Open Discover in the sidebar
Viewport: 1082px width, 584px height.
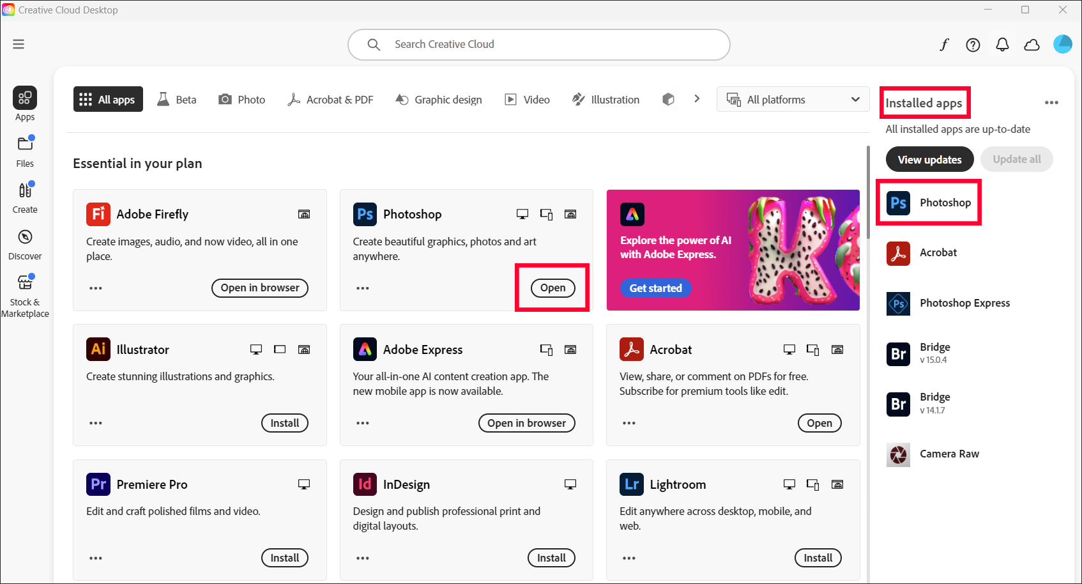pos(25,245)
